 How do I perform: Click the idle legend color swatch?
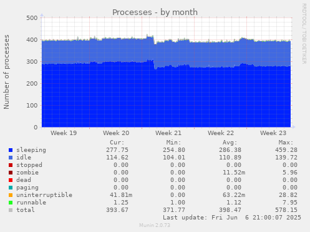(x=11, y=158)
